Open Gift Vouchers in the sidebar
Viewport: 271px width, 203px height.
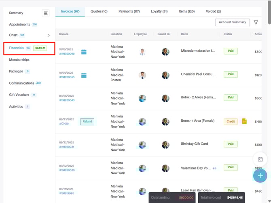tap(19, 95)
